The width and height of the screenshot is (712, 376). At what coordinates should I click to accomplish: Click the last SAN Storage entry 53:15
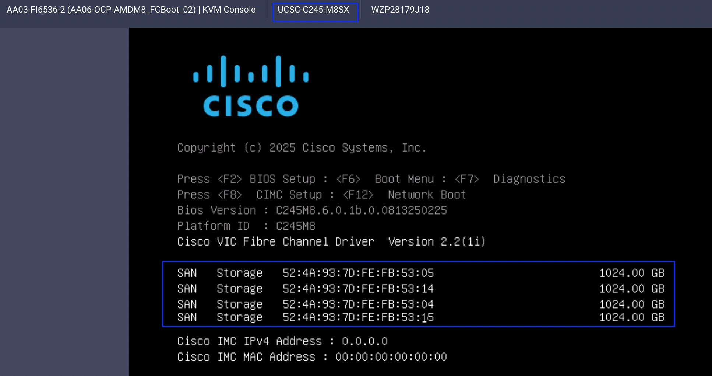coord(306,317)
